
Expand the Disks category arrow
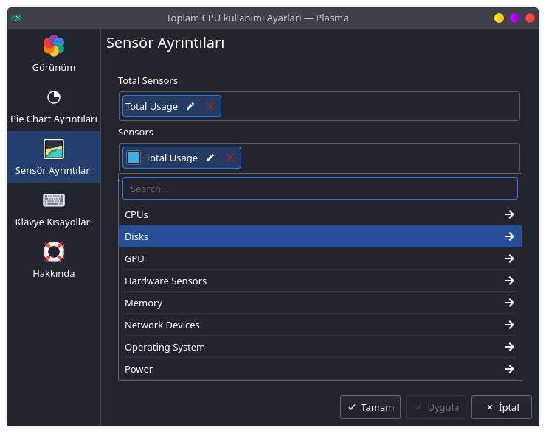pos(509,236)
